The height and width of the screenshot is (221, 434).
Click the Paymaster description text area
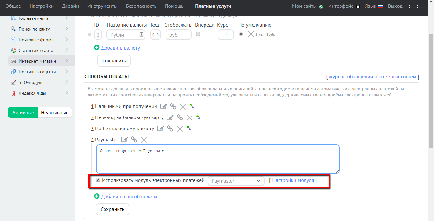217,159
